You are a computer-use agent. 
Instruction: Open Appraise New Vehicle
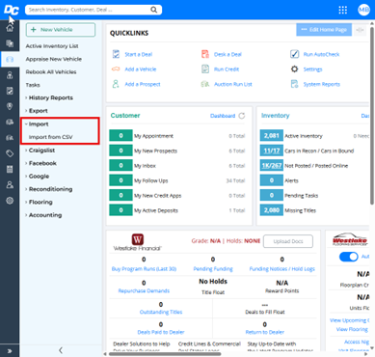pyautogui.click(x=54, y=59)
